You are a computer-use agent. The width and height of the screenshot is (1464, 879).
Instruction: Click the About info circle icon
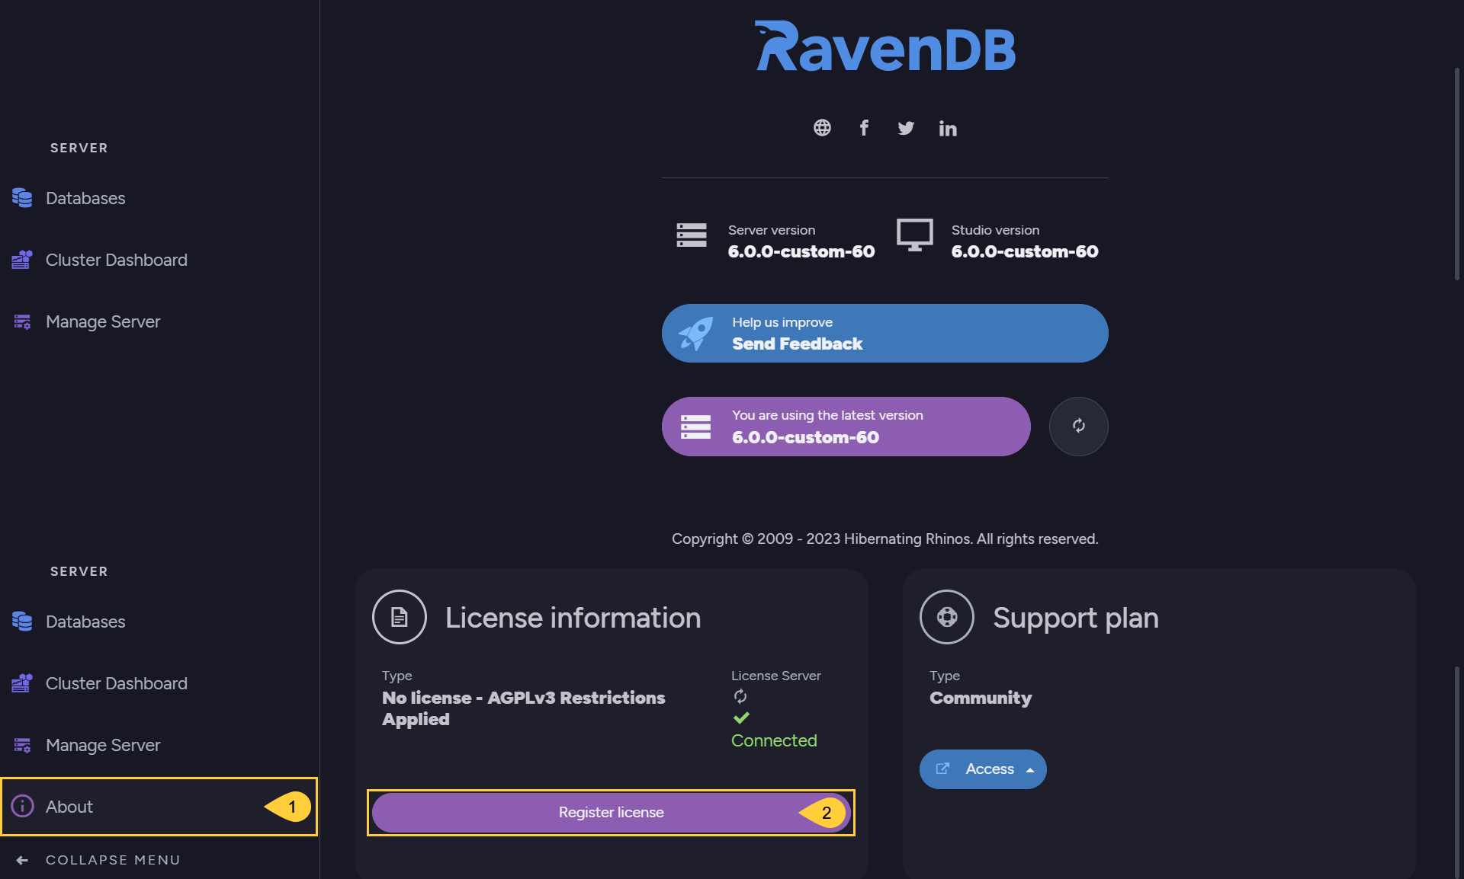(22, 806)
